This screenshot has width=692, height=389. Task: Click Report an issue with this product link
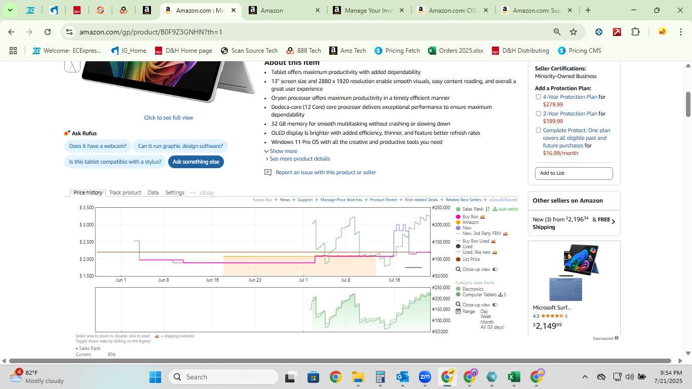coord(326,173)
